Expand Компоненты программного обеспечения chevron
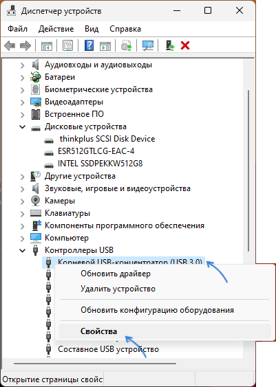 click(x=23, y=226)
